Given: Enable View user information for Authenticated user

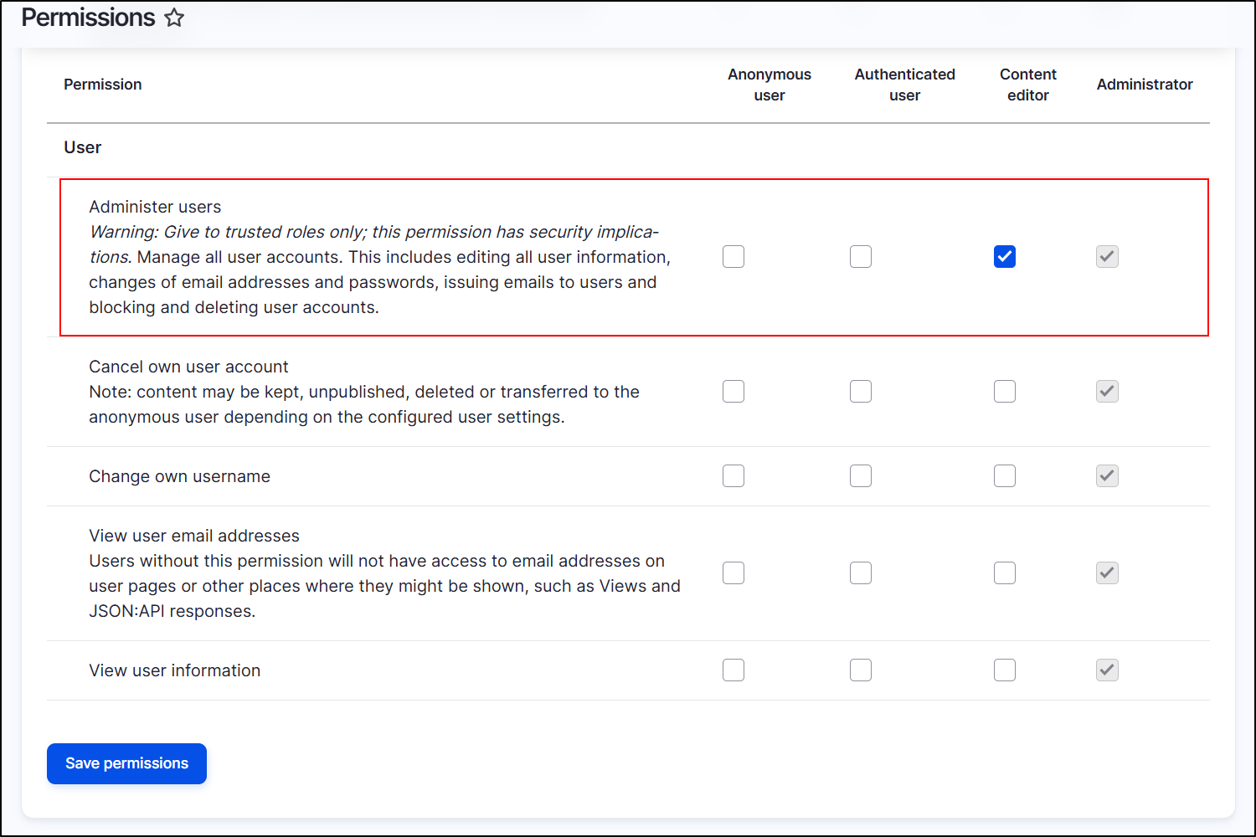Looking at the screenshot, I should point(861,670).
